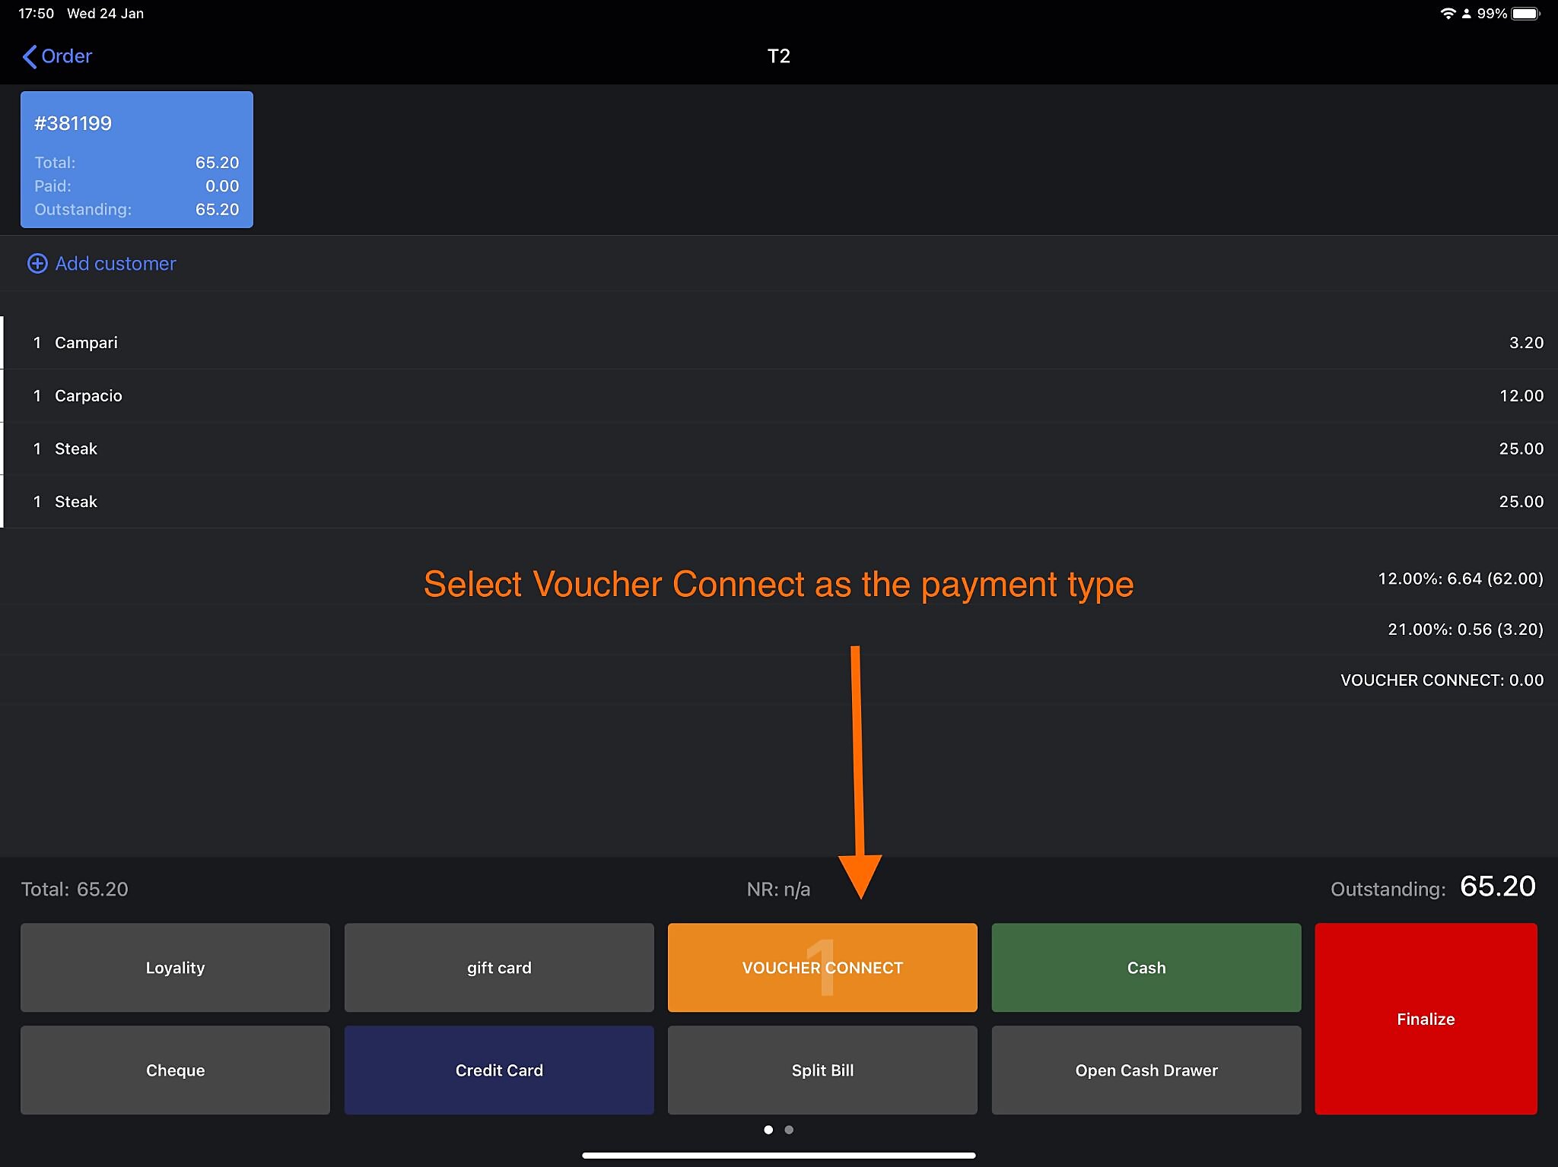The image size is (1558, 1167).
Task: Tap the Add customer link
Action: pos(116,264)
